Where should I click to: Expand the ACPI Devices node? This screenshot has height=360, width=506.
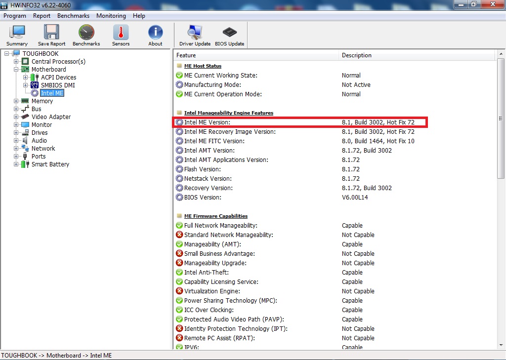point(25,77)
